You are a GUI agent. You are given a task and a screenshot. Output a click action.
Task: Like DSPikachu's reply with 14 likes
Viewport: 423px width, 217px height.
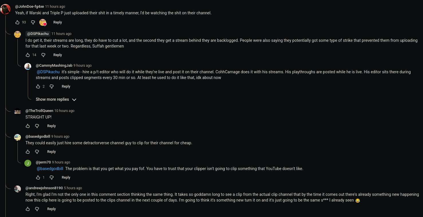pos(28,55)
